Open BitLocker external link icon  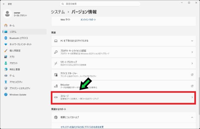point(192,86)
